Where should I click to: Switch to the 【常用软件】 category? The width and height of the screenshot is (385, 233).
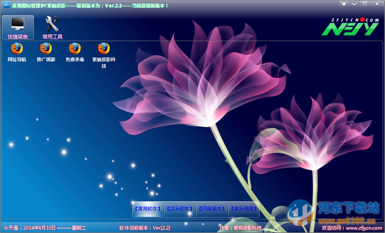point(148,209)
